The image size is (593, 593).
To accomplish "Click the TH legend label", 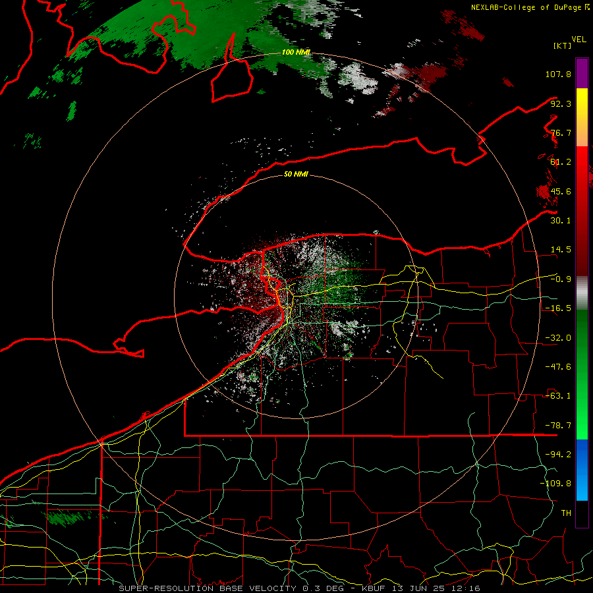I will point(566,513).
